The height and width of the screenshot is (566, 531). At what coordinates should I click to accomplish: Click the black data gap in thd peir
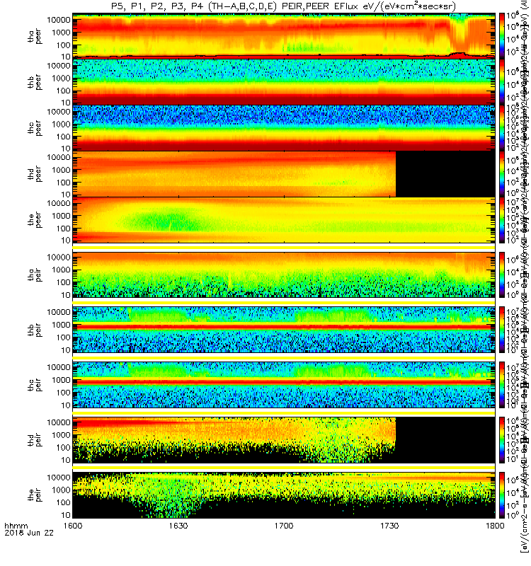(x=445, y=440)
